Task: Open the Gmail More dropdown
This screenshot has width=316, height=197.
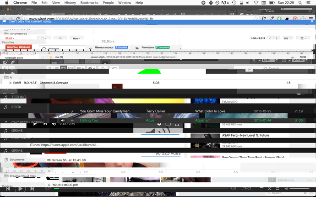Action: click(76, 38)
